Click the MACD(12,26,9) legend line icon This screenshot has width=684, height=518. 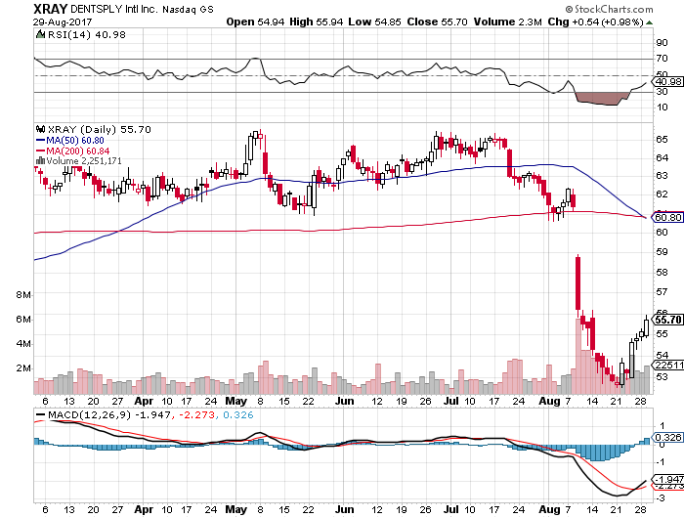tap(40, 415)
